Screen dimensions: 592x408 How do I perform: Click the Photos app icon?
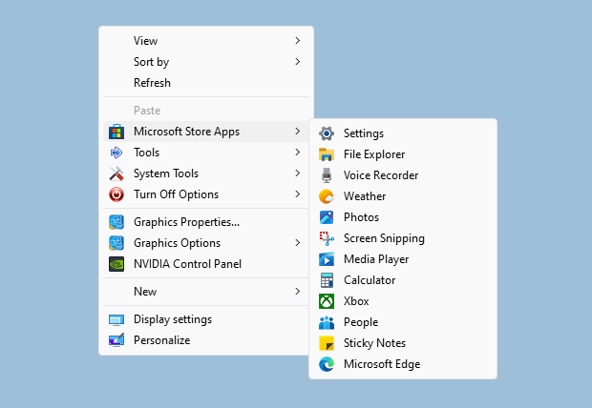pos(327,217)
